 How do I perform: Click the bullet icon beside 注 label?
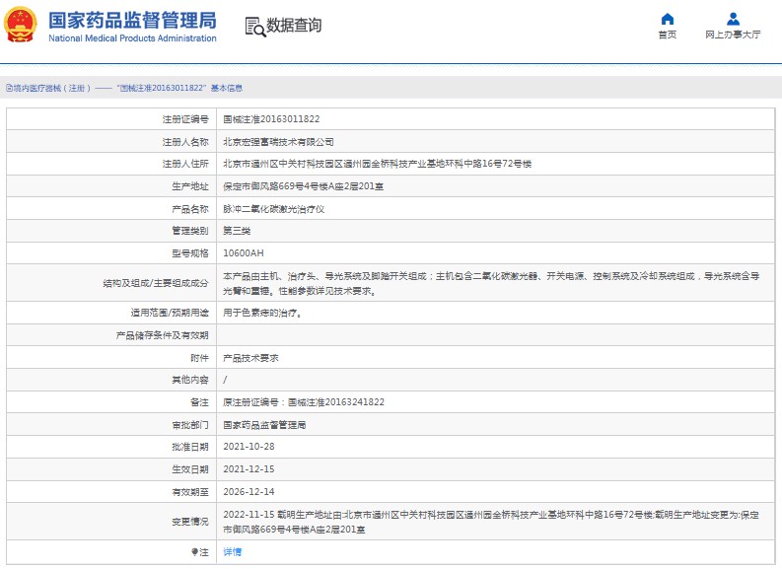[194, 552]
